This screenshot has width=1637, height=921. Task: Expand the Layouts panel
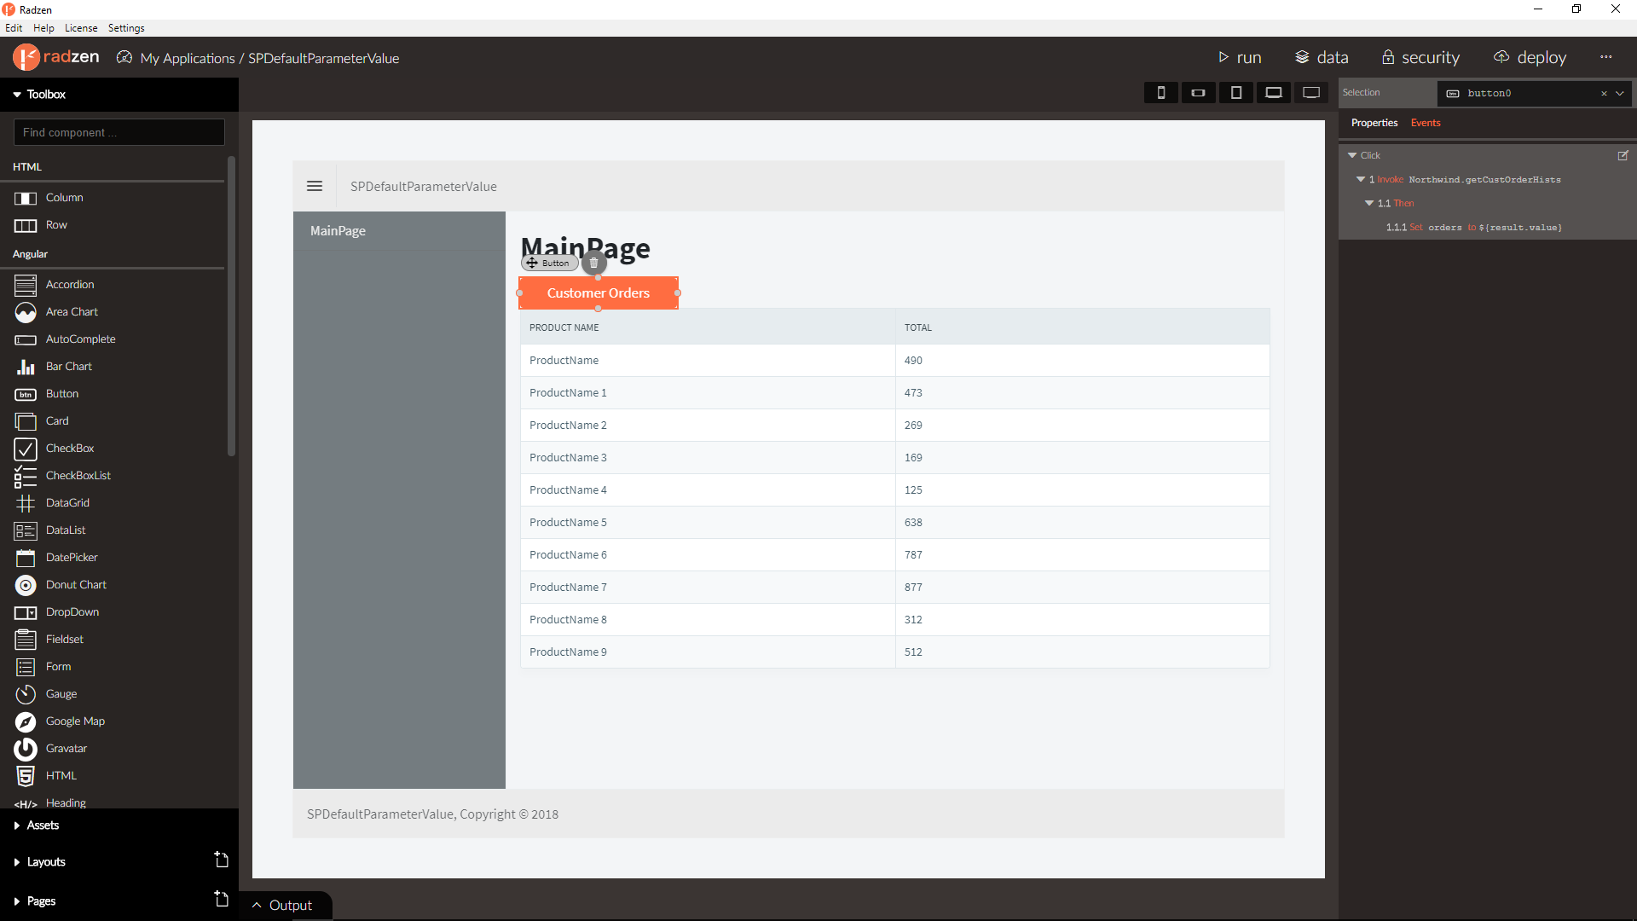(x=17, y=862)
